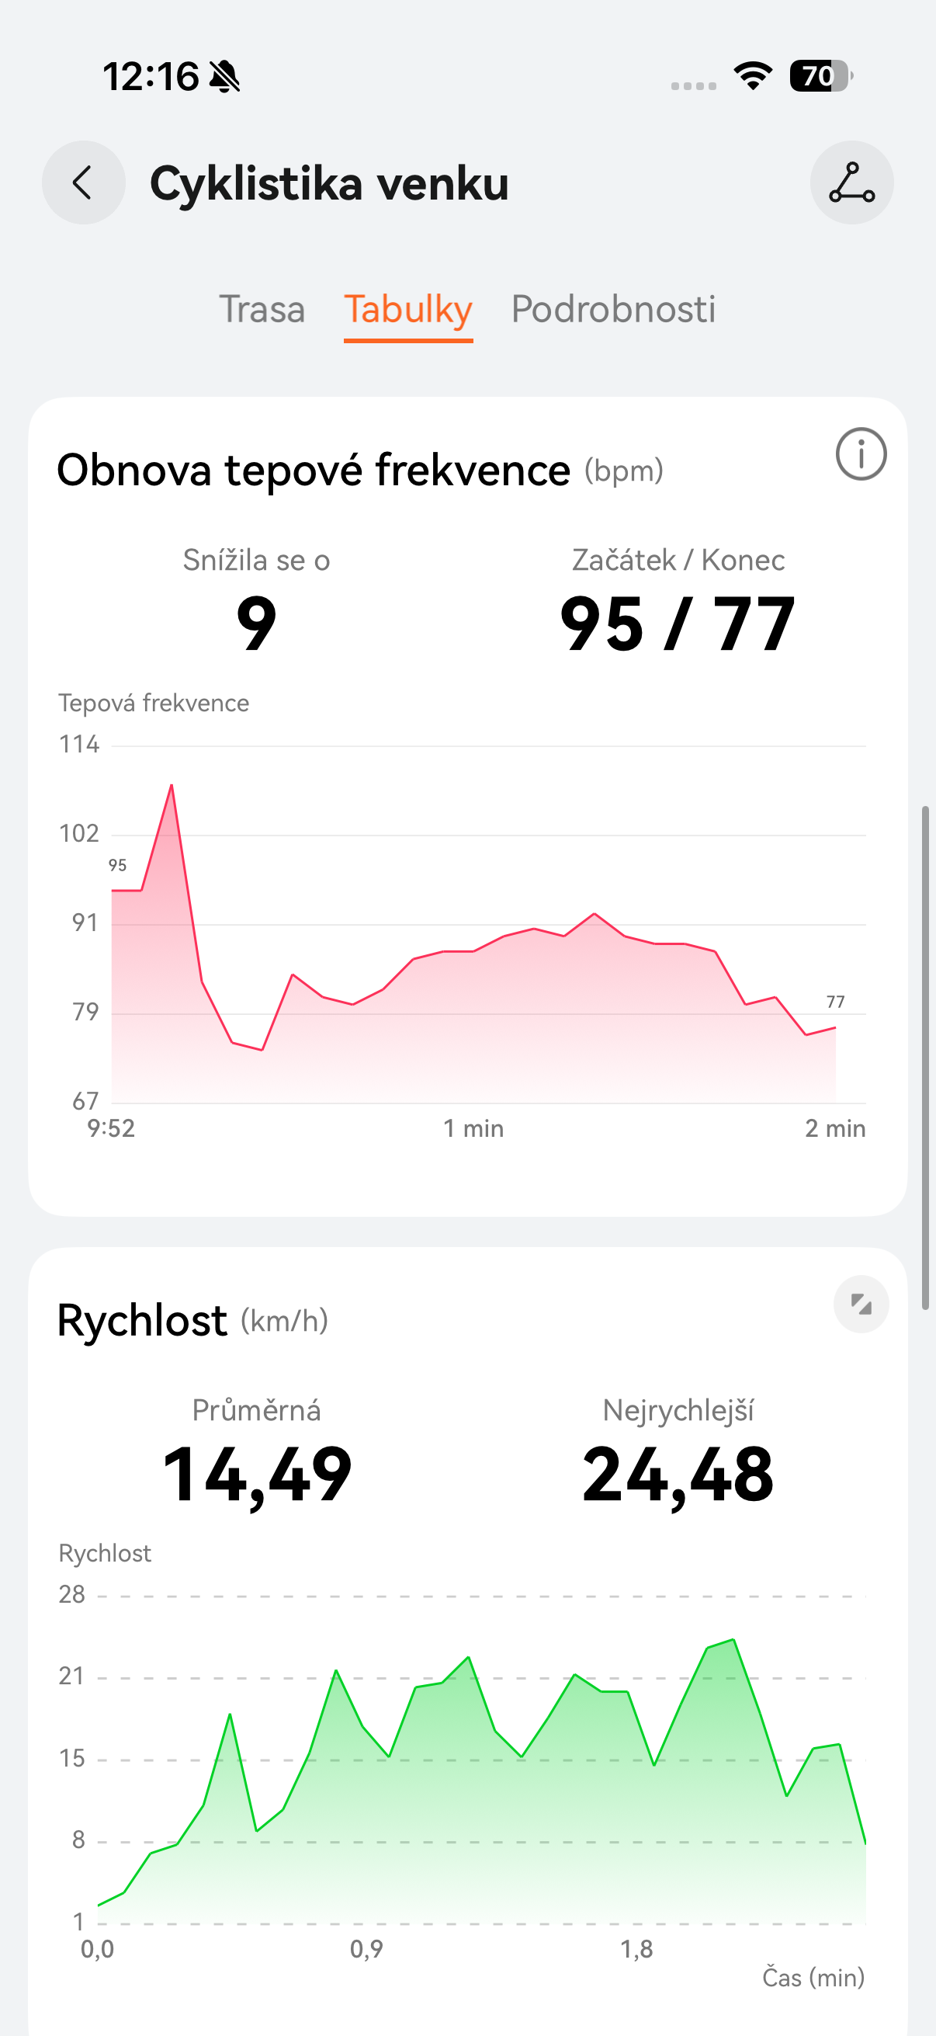
Task: Expand the Rychlost chart to fullscreen
Action: 860,1304
